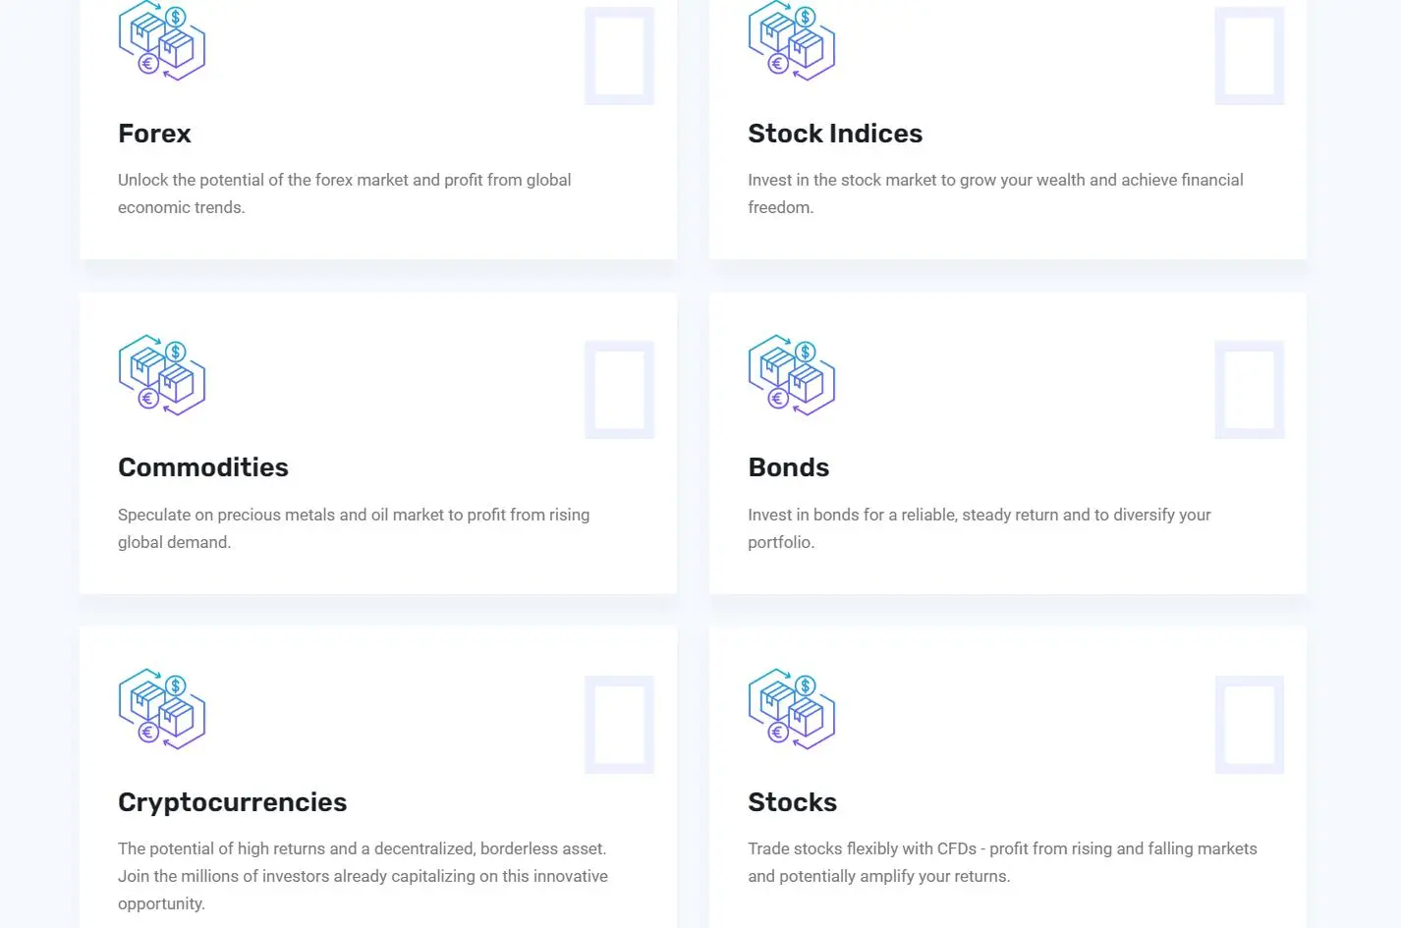This screenshot has width=1401, height=928.
Task: Click the Forex description about global economic trends
Action: click(345, 193)
